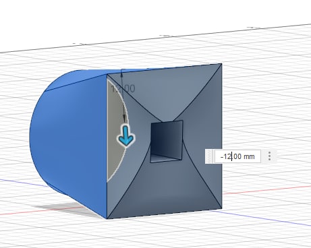Click the faded 12.00 dimension label
This screenshot has height=248, width=311.
123,89
